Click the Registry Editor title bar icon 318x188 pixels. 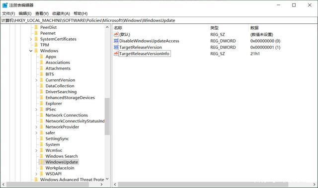[x=5, y=5]
